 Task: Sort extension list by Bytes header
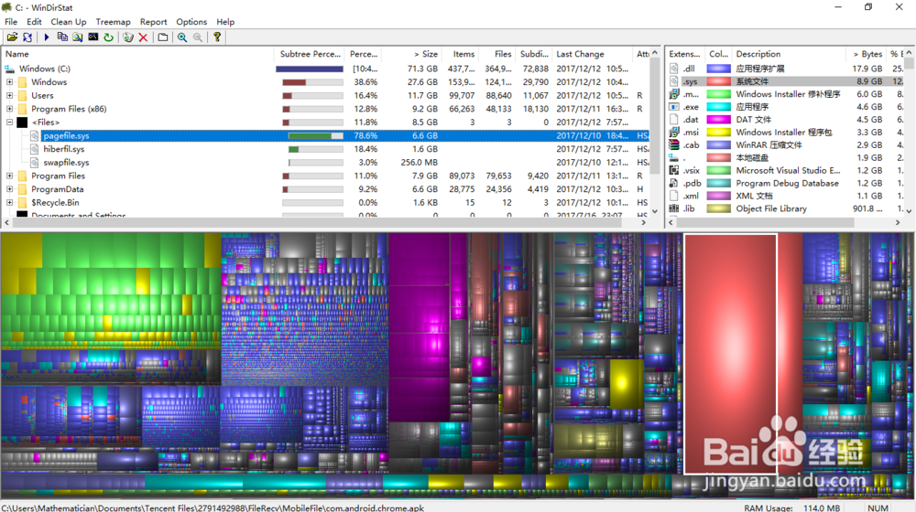click(x=866, y=54)
